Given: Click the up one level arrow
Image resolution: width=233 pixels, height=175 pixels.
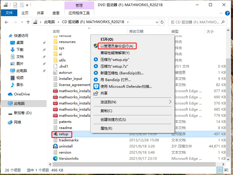Looking at the screenshot, I should click(28, 22).
